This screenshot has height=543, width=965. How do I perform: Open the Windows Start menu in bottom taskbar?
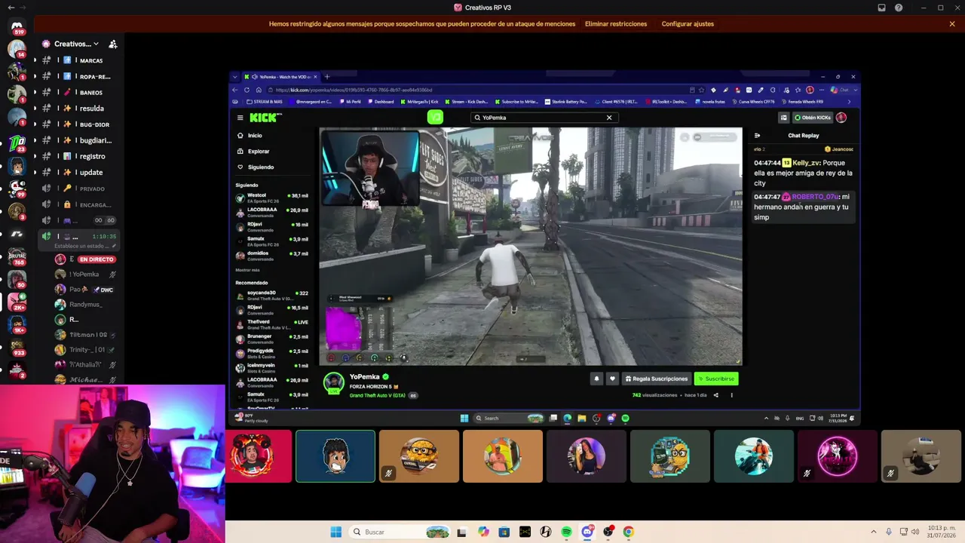[x=335, y=532]
